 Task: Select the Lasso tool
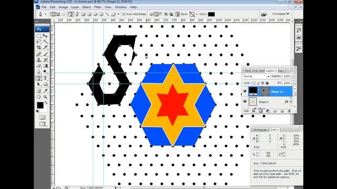point(39,41)
